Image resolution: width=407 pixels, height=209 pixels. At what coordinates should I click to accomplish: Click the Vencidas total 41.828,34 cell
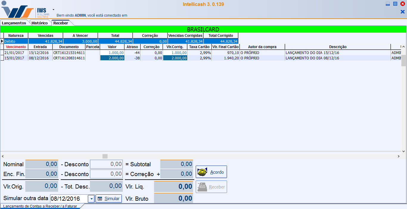tap(46, 41)
